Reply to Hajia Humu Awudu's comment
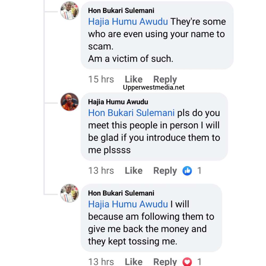This screenshot has height=266, width=266. click(x=165, y=171)
